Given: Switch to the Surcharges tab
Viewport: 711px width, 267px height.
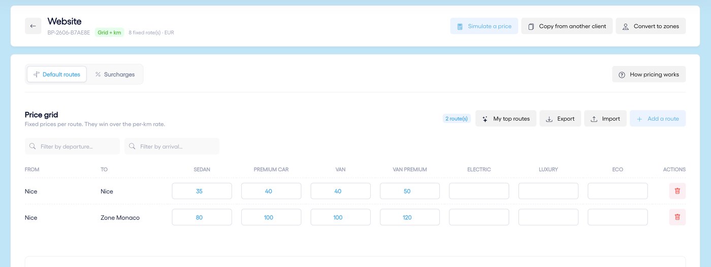Looking at the screenshot, I should [115, 74].
